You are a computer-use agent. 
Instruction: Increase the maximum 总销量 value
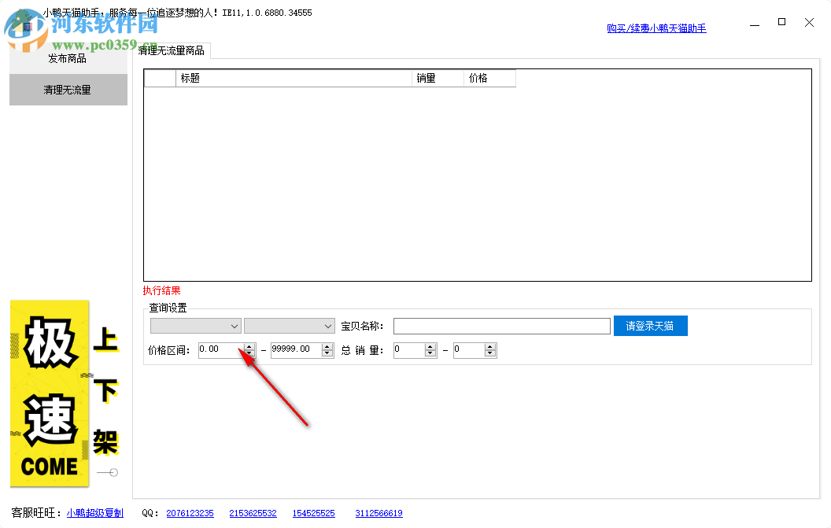490,347
